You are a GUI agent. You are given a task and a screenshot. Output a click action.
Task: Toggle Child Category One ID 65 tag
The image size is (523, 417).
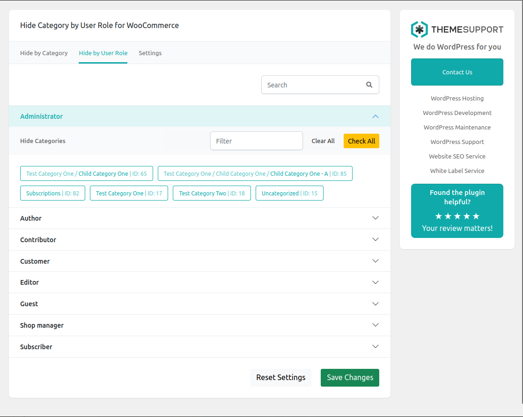coord(87,173)
